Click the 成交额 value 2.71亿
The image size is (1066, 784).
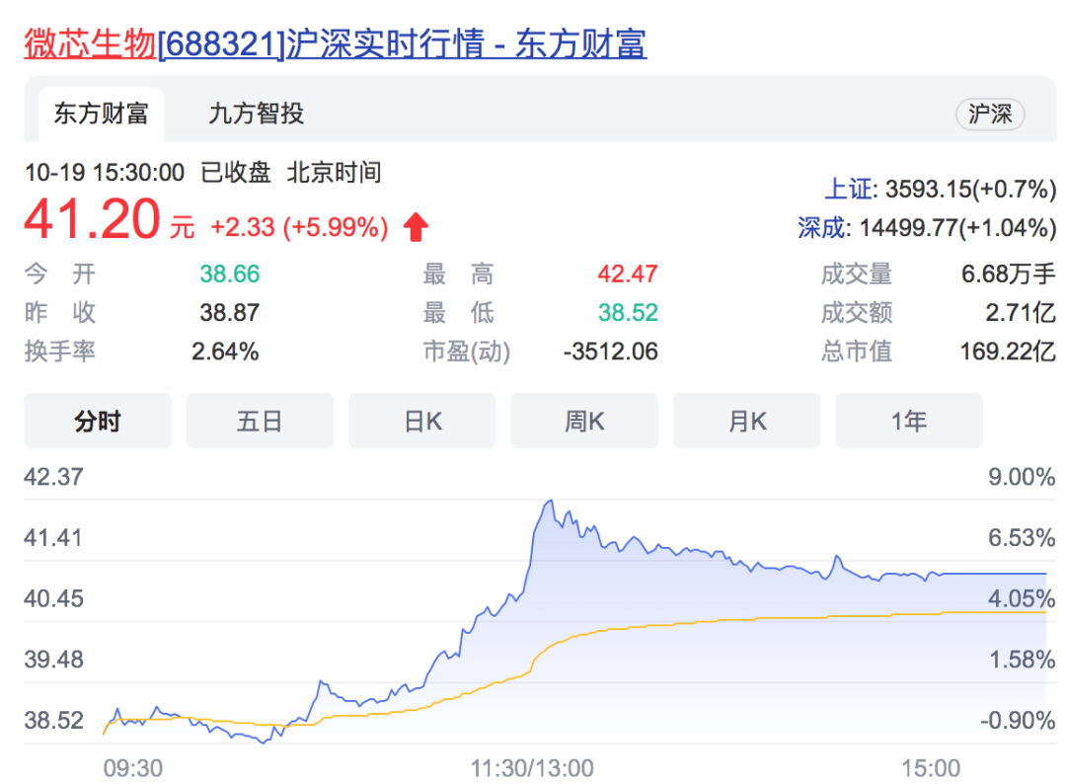[1021, 313]
